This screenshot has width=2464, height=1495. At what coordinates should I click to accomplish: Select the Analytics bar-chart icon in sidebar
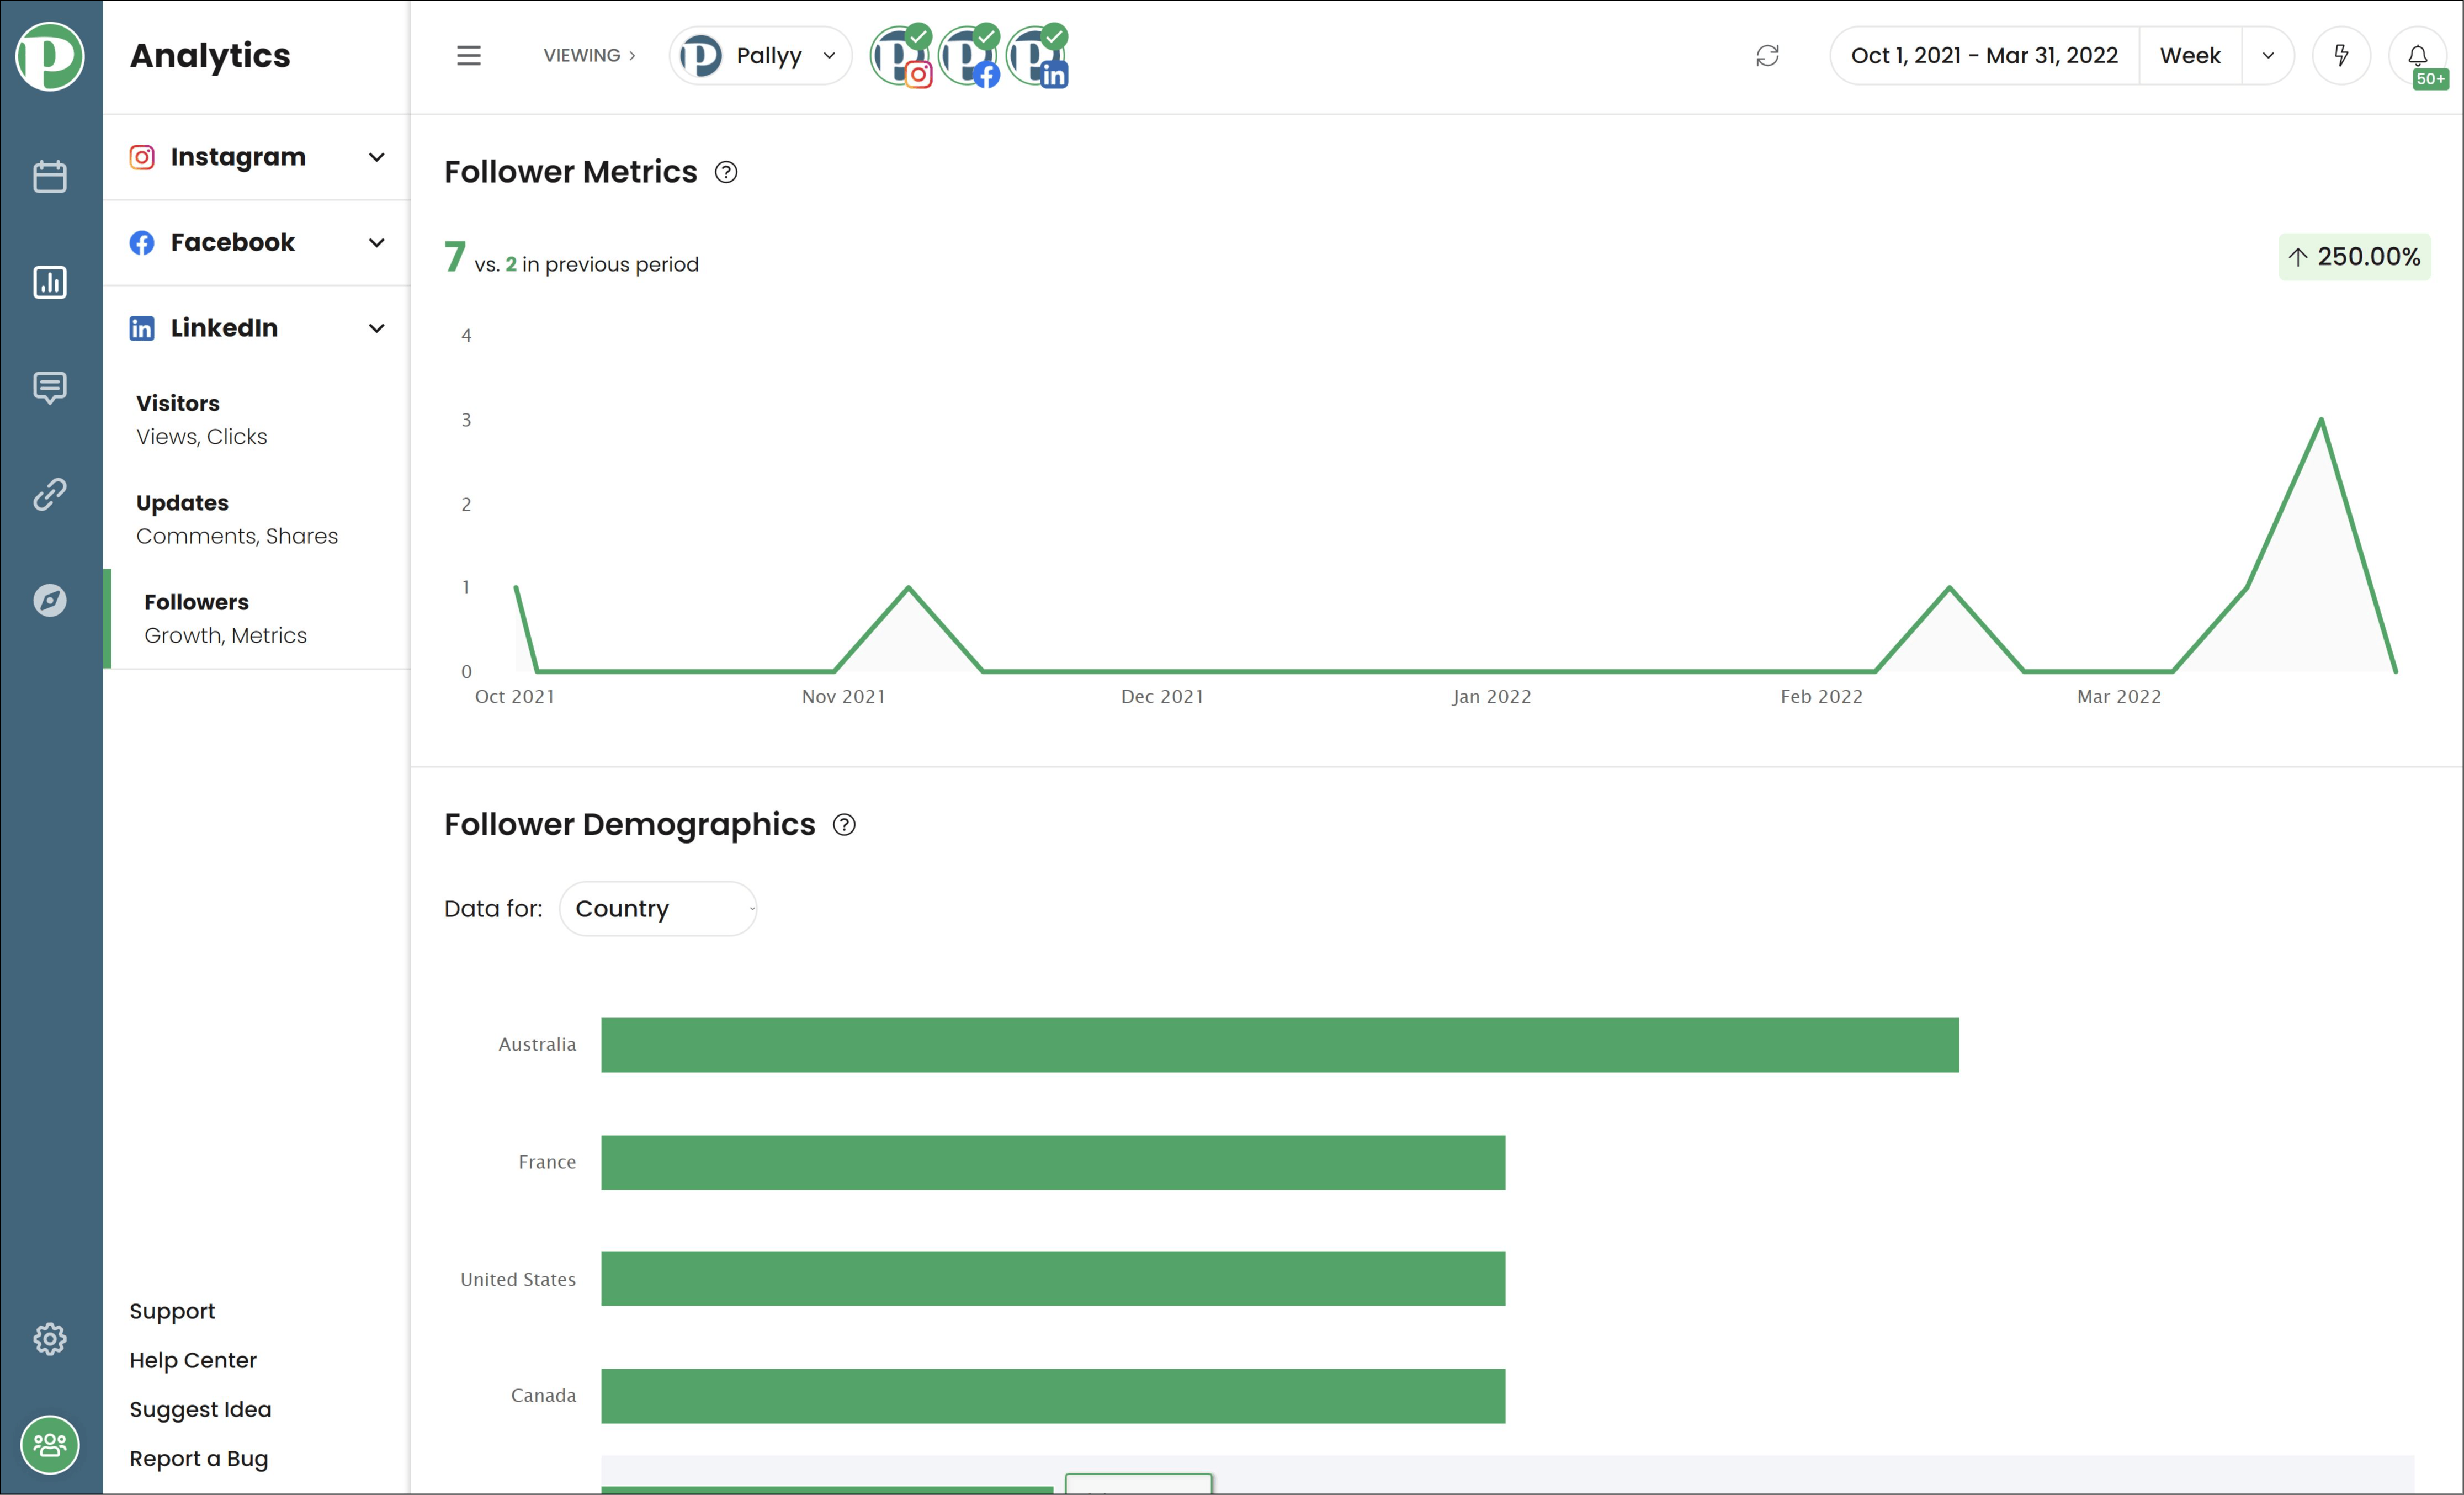click(x=49, y=283)
